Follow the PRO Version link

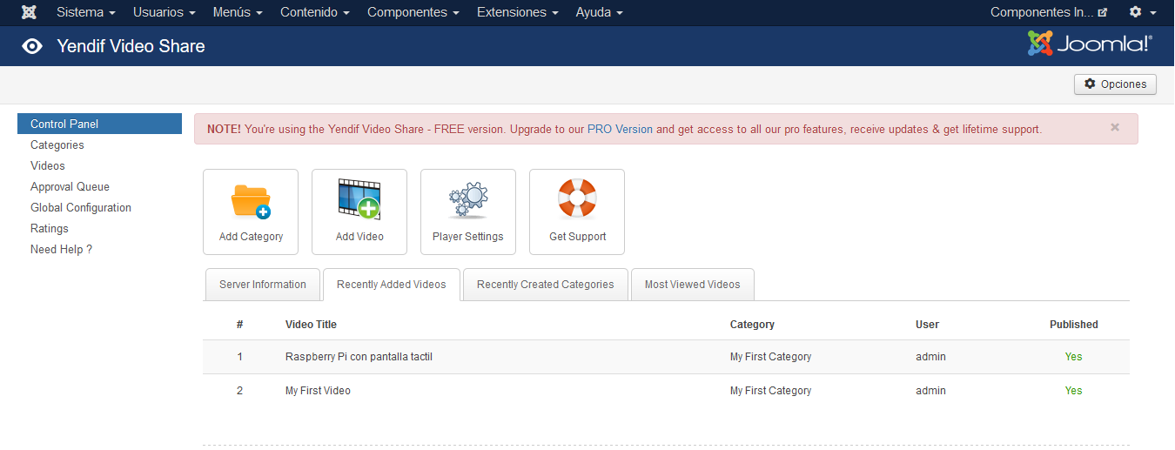[620, 129]
